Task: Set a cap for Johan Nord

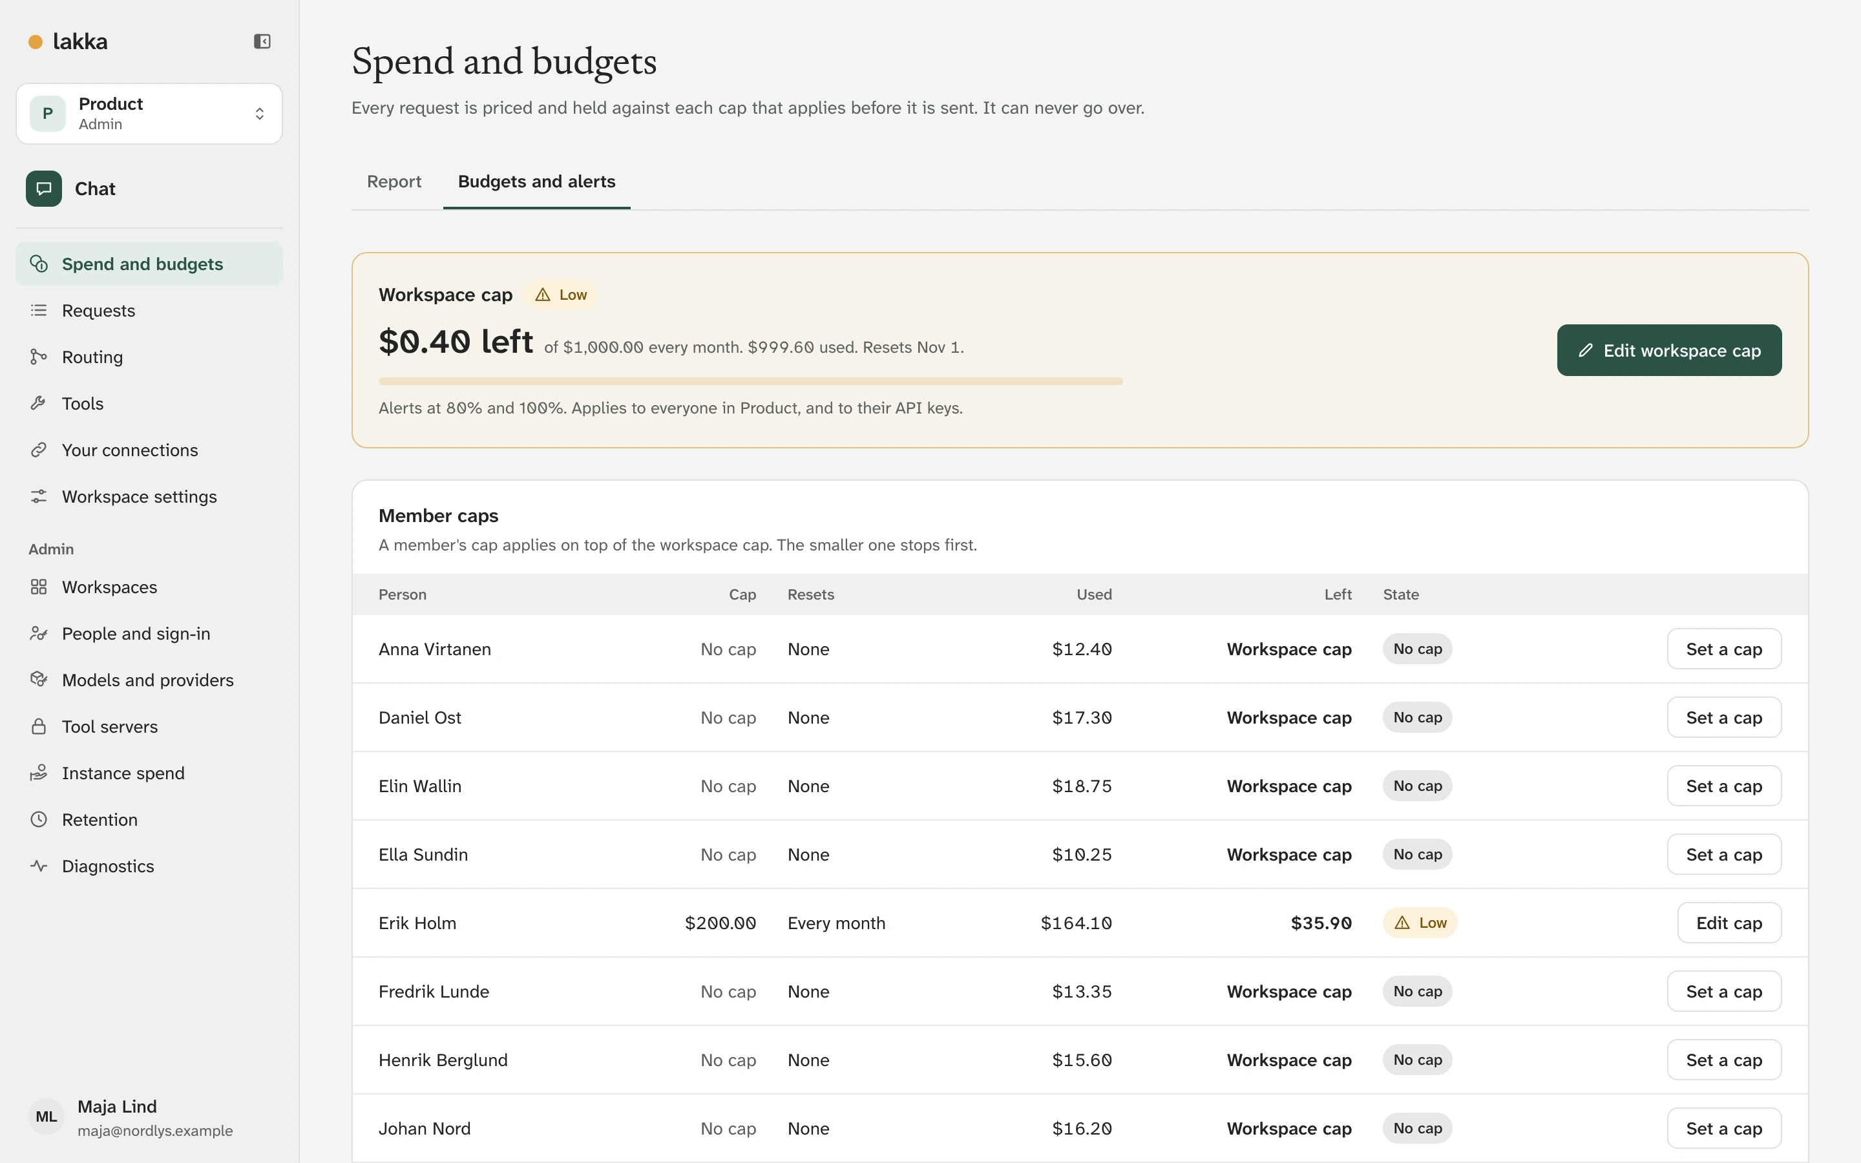Action: click(1724, 1128)
